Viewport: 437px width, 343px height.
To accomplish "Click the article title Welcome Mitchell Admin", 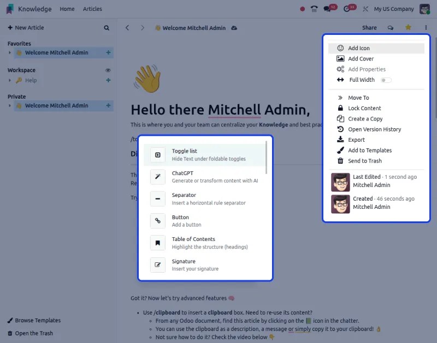I will tap(194, 28).
